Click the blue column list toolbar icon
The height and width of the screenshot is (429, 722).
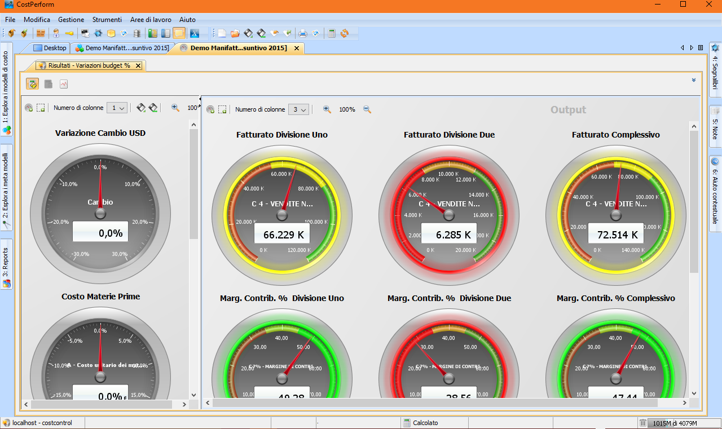coord(165,33)
